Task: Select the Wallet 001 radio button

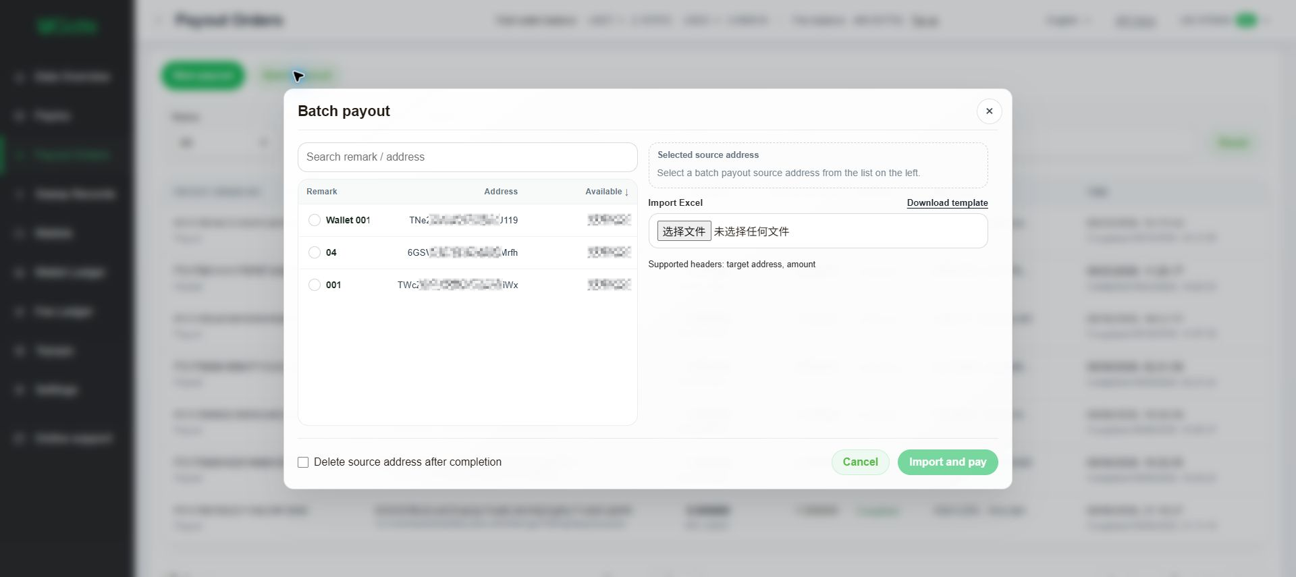Action: pyautogui.click(x=315, y=220)
